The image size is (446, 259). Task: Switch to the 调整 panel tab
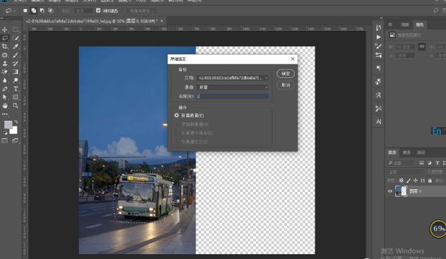coord(405,25)
